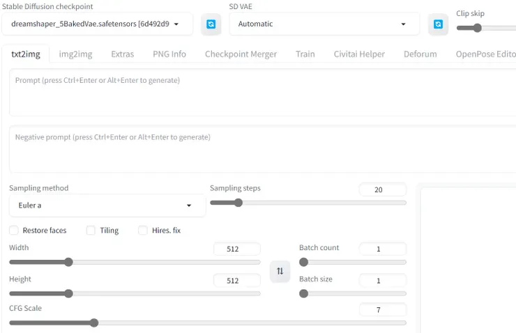Open the Checkpoint Merger tab

tap(241, 54)
